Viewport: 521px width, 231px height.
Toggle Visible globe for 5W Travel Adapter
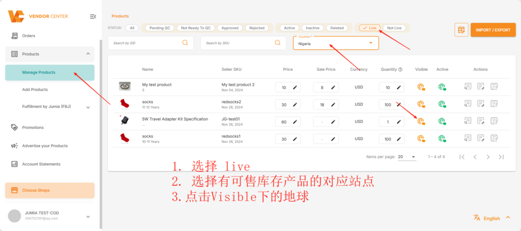coord(421,121)
